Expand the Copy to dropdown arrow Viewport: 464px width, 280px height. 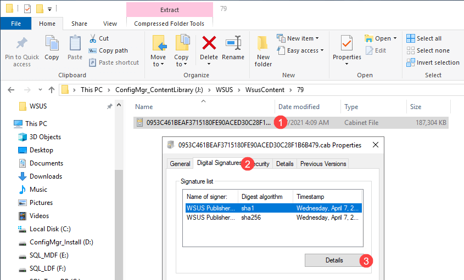[x=186, y=65]
